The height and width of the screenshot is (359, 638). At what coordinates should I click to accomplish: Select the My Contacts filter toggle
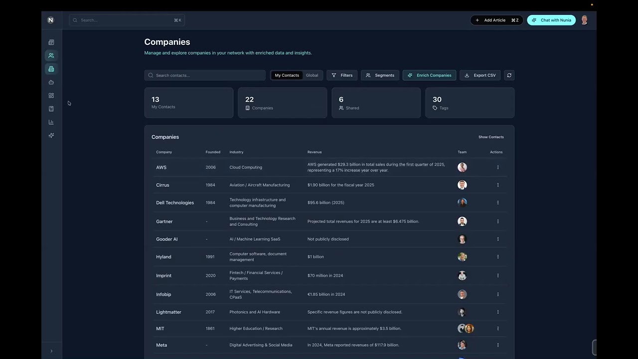(x=287, y=75)
